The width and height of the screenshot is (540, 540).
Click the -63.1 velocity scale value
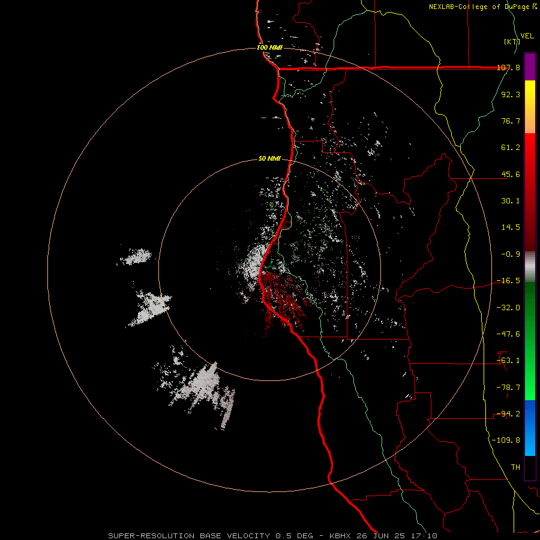pos(509,361)
